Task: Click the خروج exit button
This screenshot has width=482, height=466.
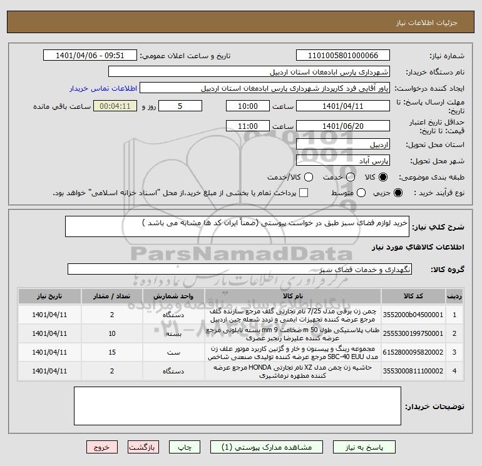Action: click(x=102, y=447)
